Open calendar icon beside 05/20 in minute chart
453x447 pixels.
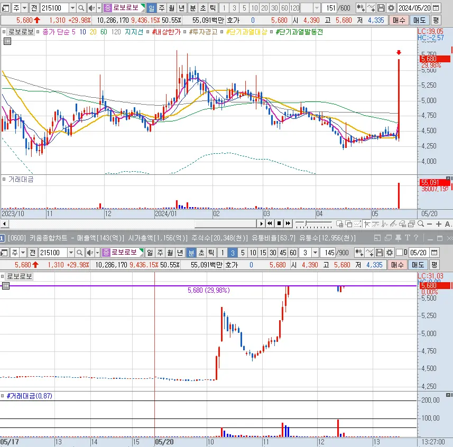coord(434,253)
